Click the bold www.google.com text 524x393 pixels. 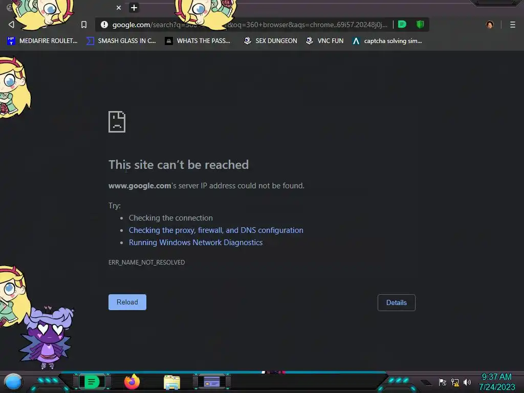(x=140, y=186)
